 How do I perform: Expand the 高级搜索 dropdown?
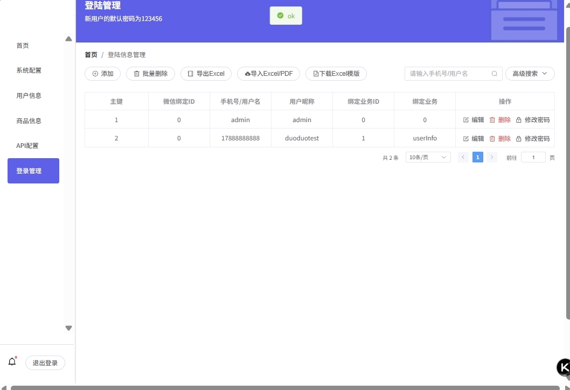coord(530,74)
